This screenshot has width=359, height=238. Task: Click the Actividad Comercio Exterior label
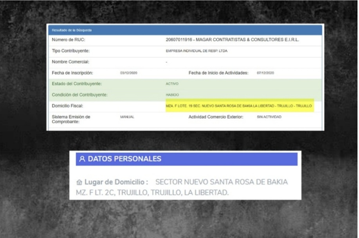point(216,117)
